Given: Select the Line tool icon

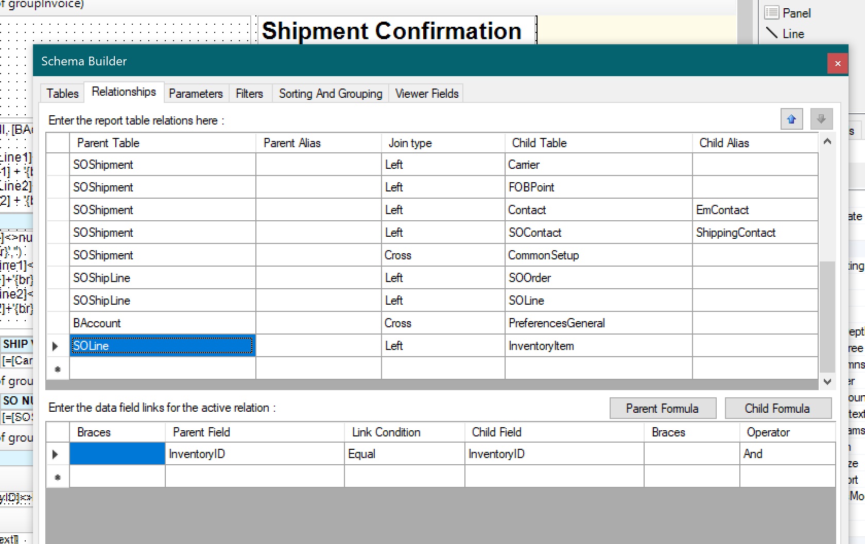Looking at the screenshot, I should [771, 33].
